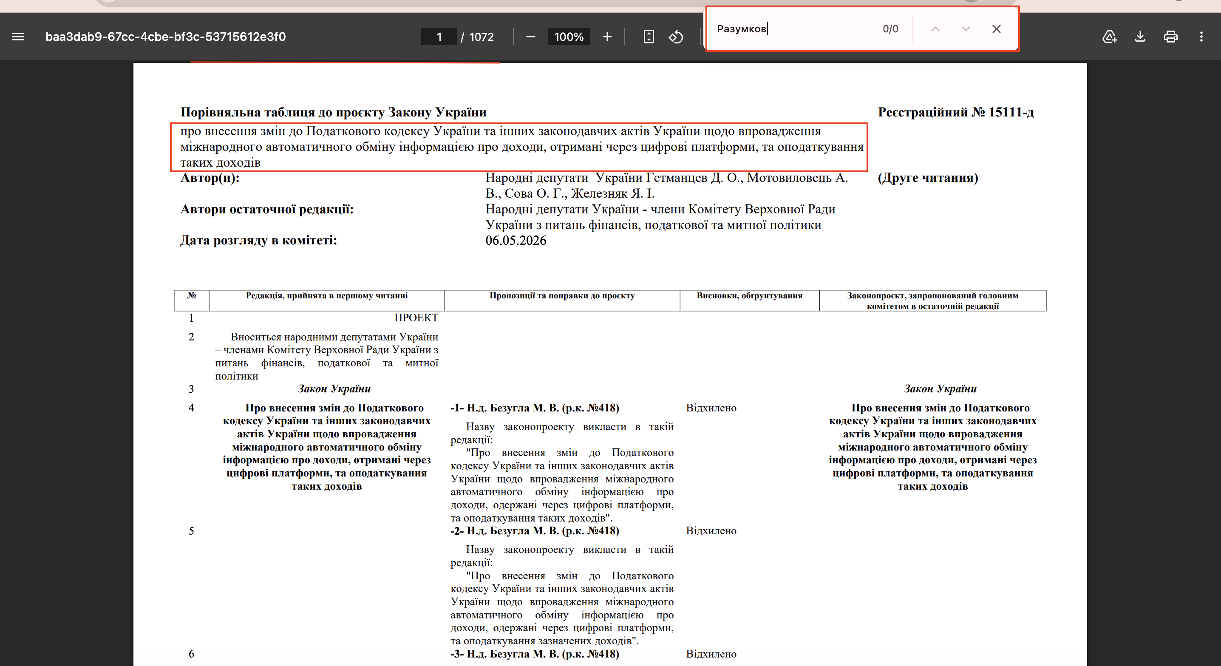Click column header Редакція, прийнята в першому читанні
This screenshot has width=1221, height=666.
click(x=326, y=295)
